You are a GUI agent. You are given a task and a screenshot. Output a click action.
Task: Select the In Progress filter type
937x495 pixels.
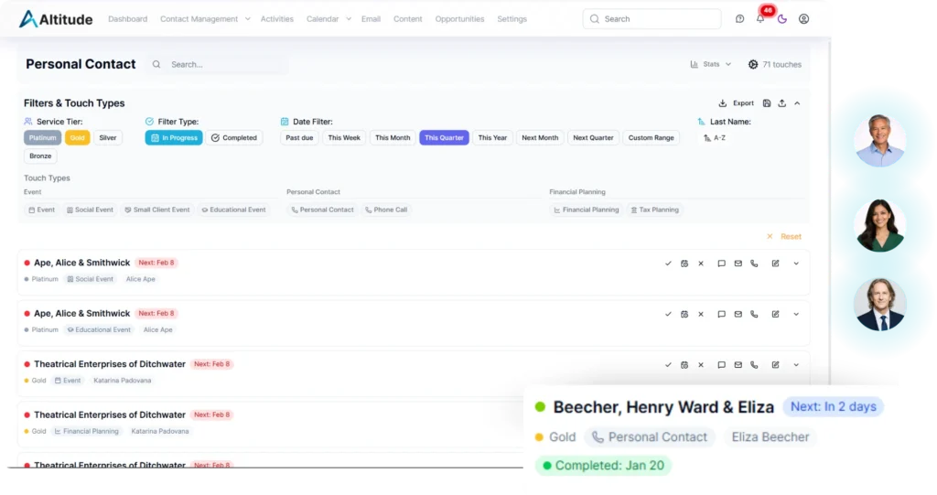(x=174, y=138)
